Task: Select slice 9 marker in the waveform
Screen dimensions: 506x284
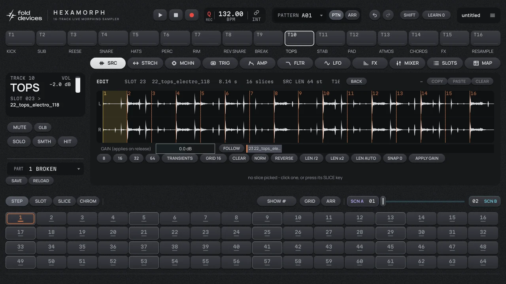Action: click(x=300, y=93)
